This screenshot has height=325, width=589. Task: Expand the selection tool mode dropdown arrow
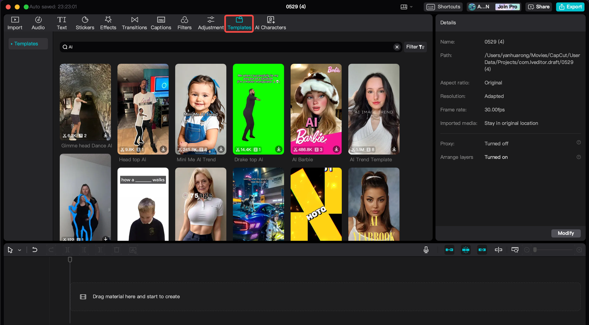click(x=19, y=250)
